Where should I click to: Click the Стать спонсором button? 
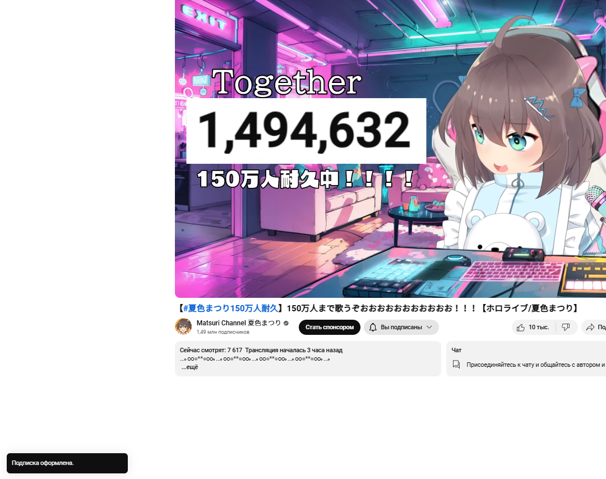pyautogui.click(x=329, y=328)
